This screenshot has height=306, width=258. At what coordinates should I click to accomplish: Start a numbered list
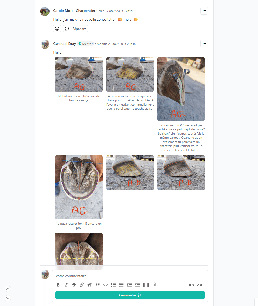[x=121, y=285]
